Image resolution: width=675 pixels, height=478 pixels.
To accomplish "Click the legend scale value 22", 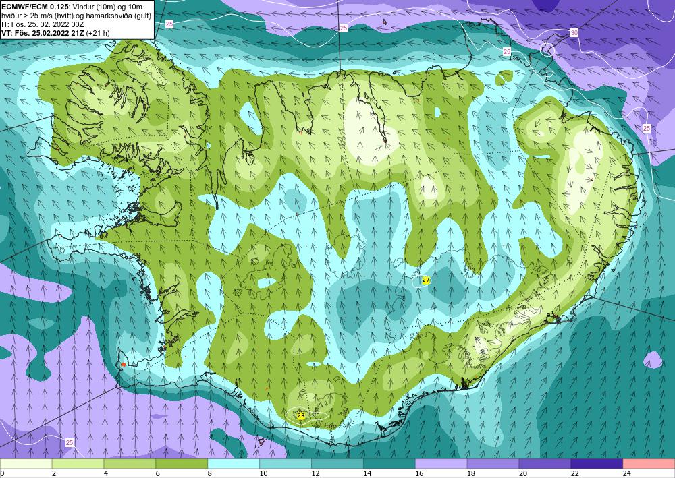I will click(x=575, y=473).
